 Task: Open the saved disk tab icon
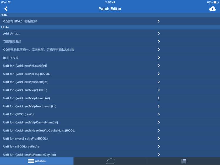click(x=184, y=161)
